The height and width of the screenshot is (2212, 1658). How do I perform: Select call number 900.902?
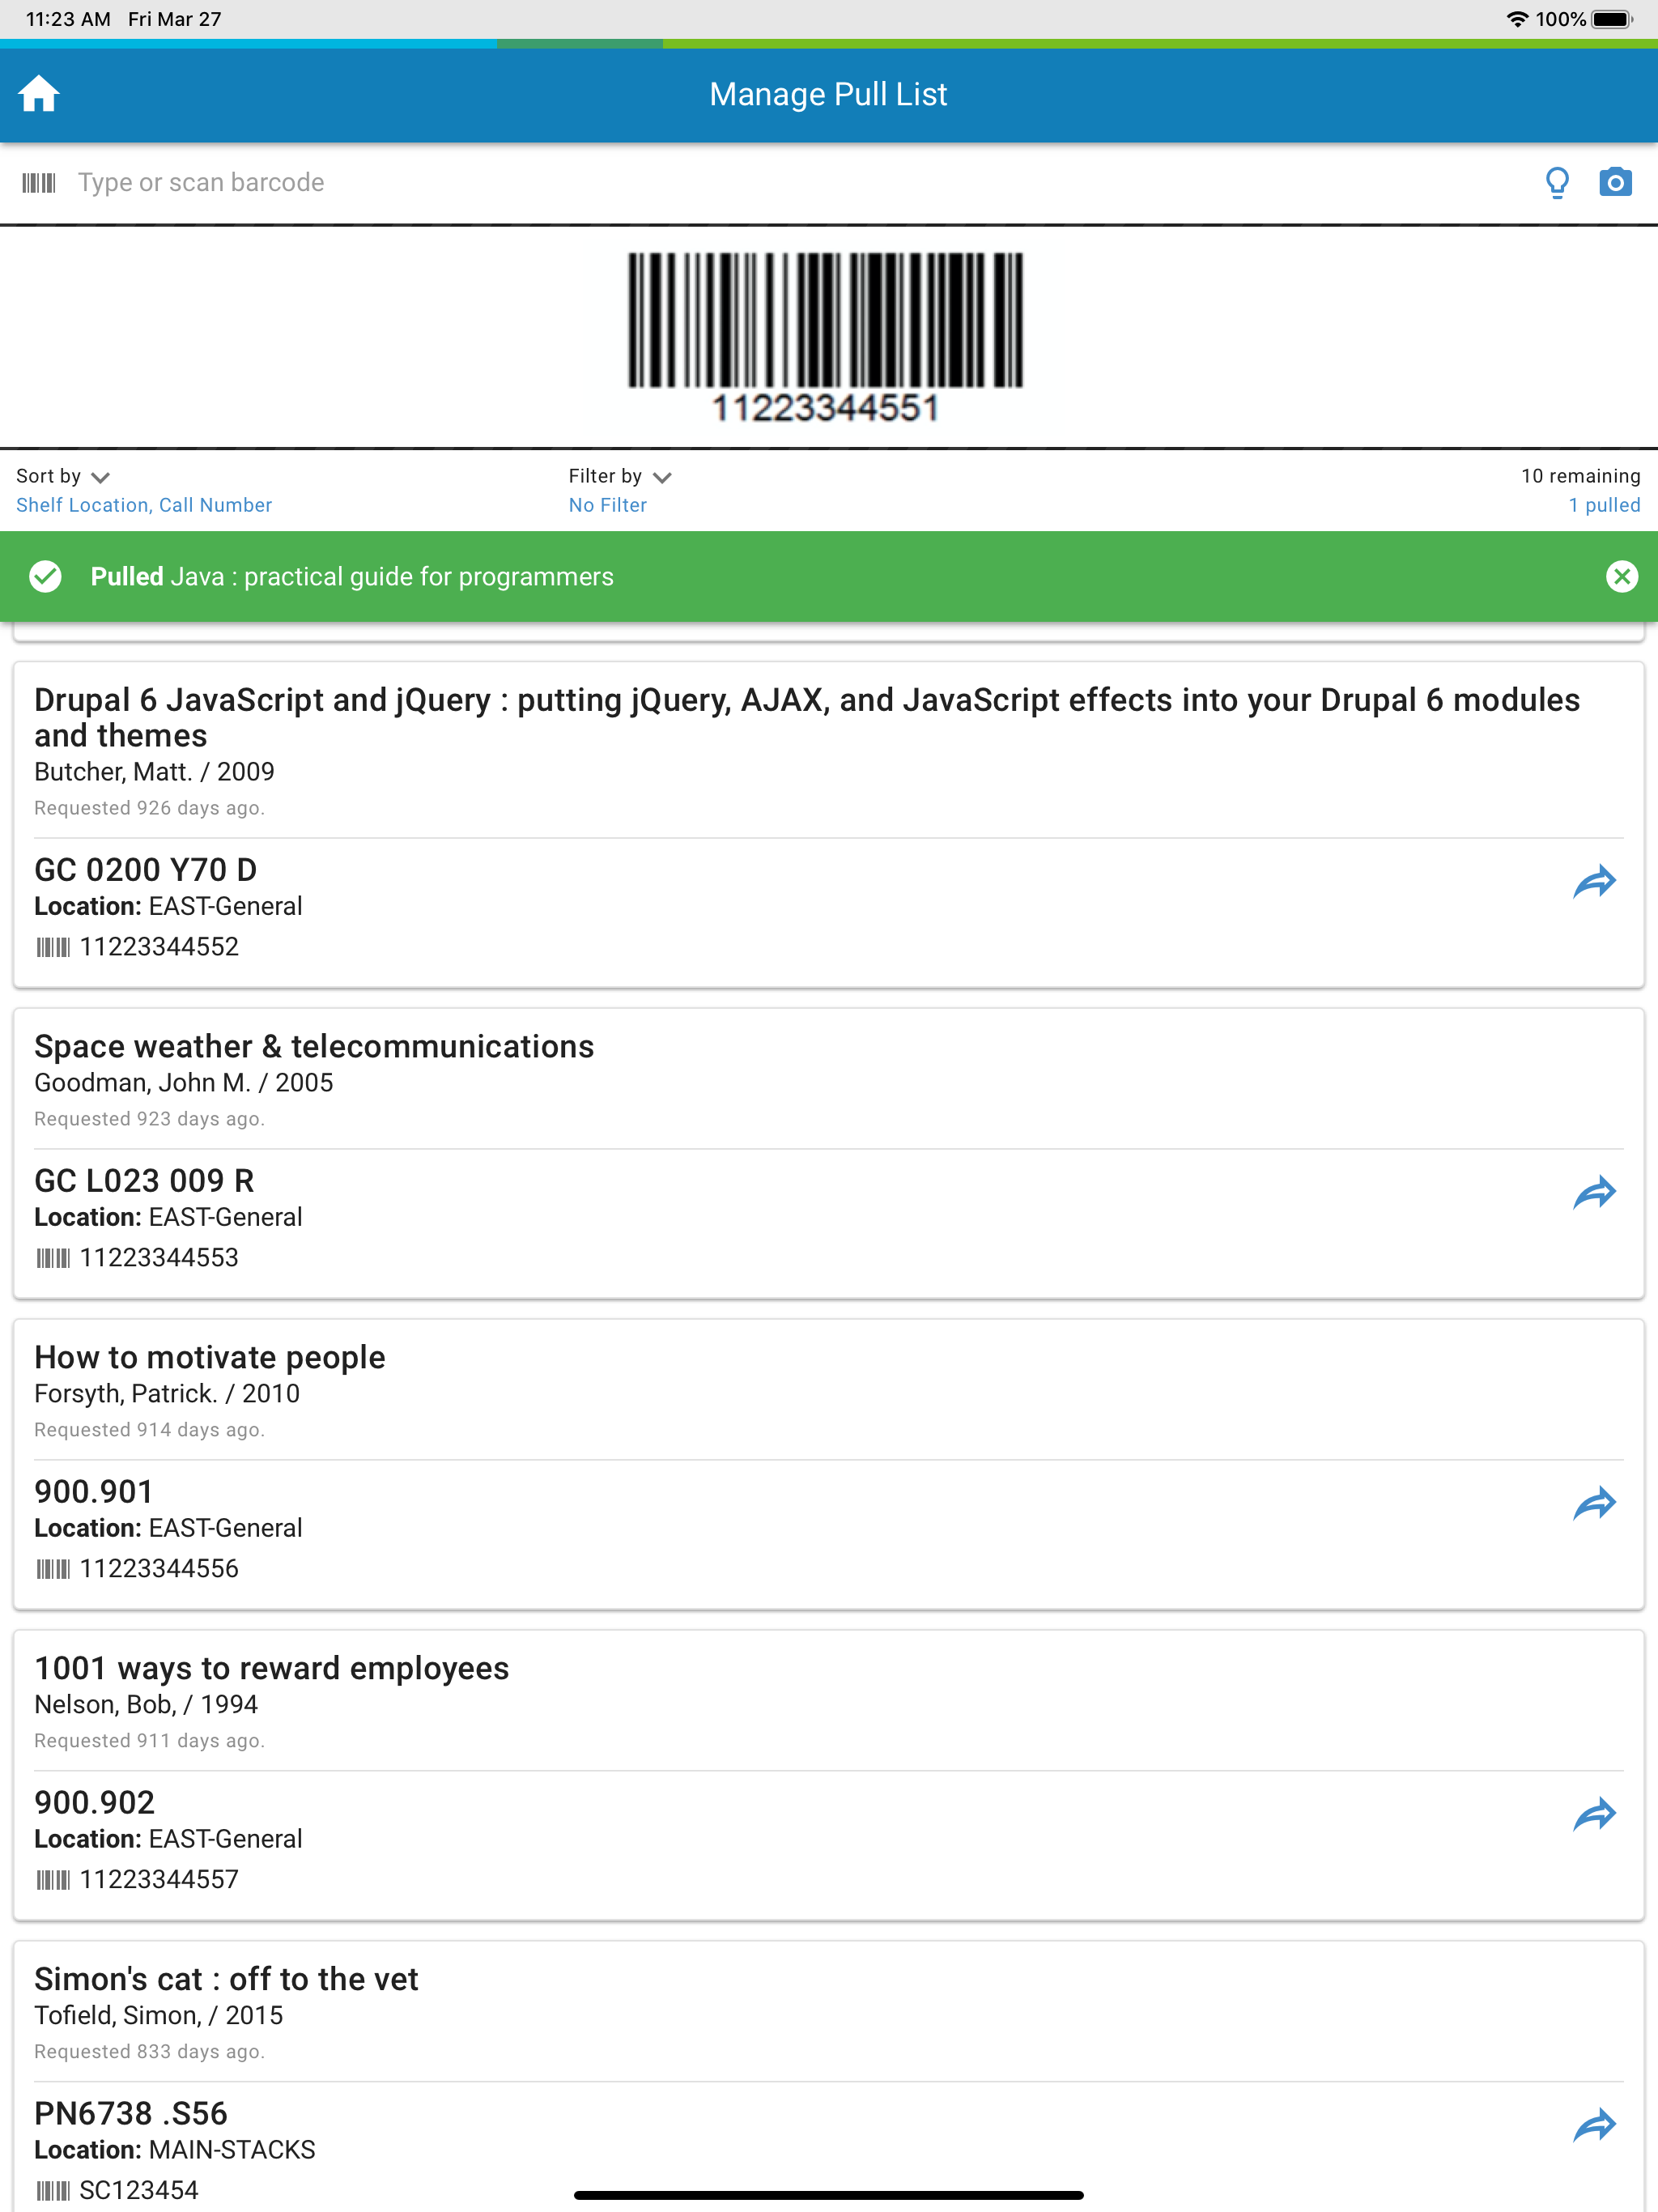coord(95,1804)
